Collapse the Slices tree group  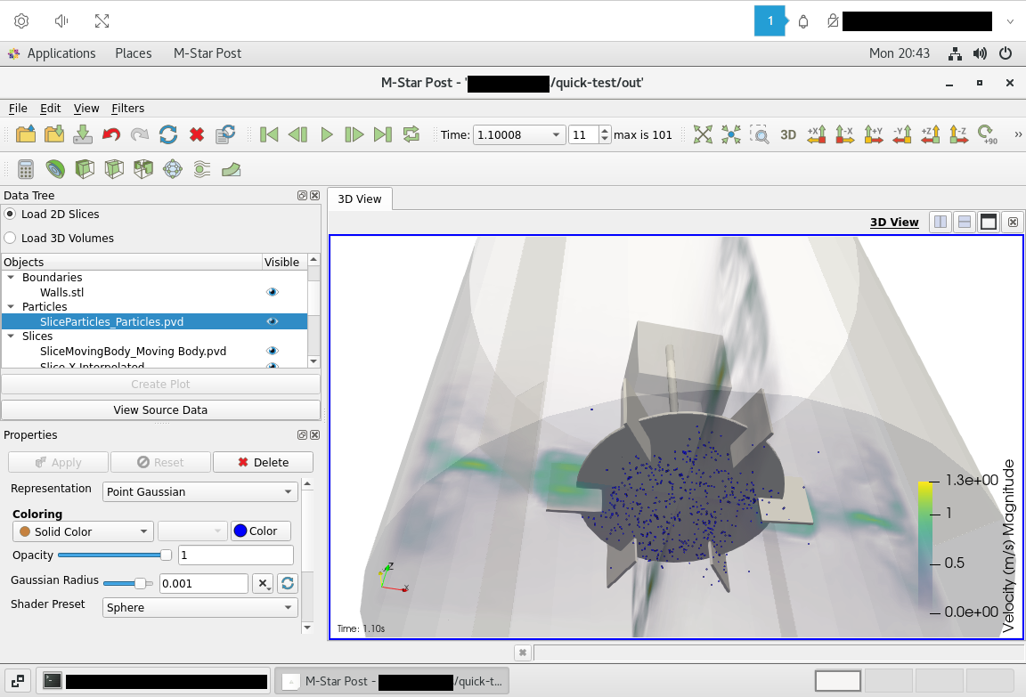11,336
